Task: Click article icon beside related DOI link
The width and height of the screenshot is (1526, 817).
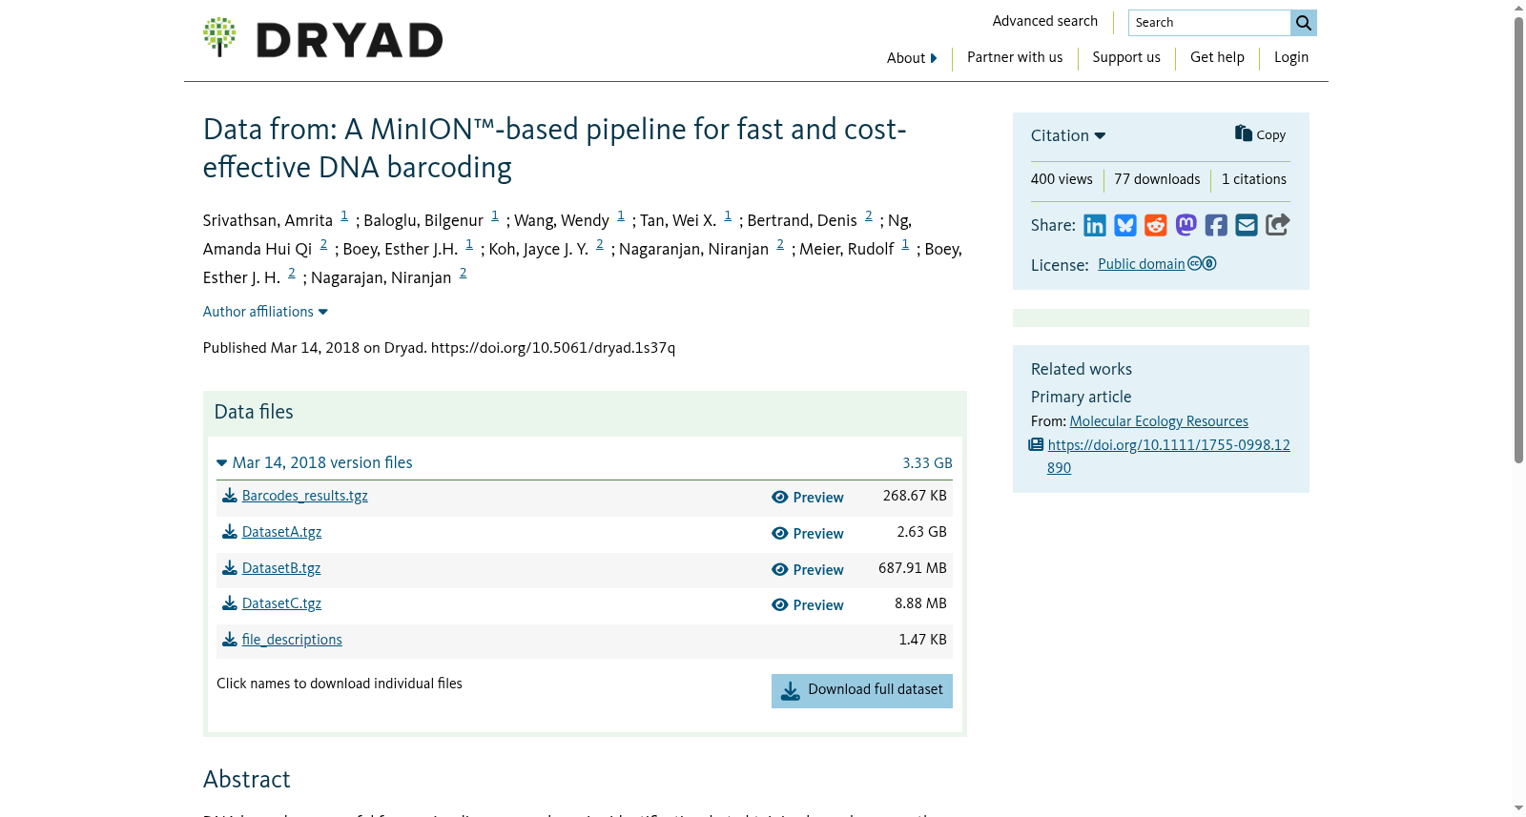Action: pos(1036,445)
